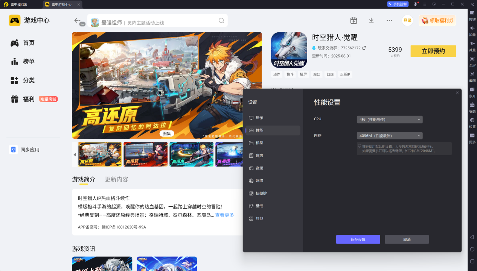The width and height of the screenshot is (477, 271).
Task: Select 真战场 screenshot thumbnail
Action: (229, 154)
